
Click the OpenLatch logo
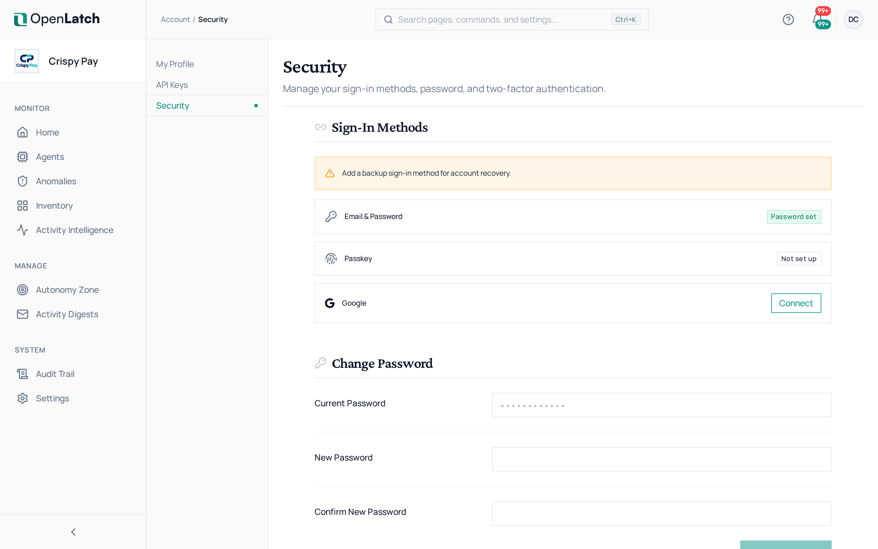pos(57,19)
